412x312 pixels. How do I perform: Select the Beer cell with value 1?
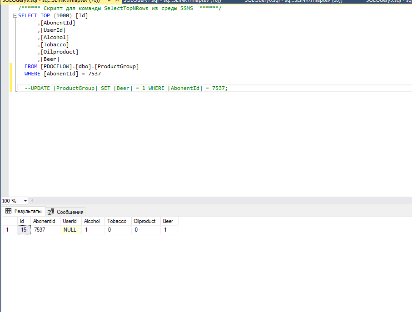pos(169,230)
